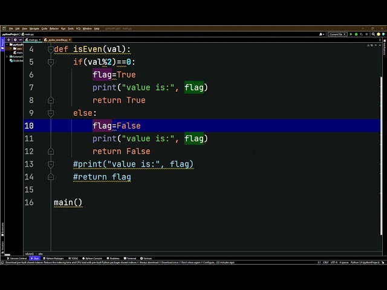
Task: Collapse the isEven function fold on line 4
Action: [x=51, y=50]
